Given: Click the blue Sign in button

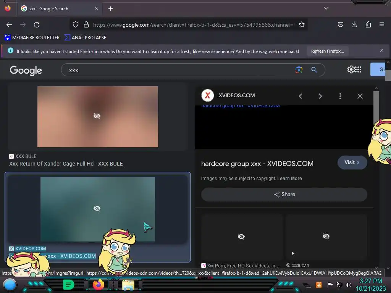Looking at the screenshot, I should pyautogui.click(x=378, y=69).
